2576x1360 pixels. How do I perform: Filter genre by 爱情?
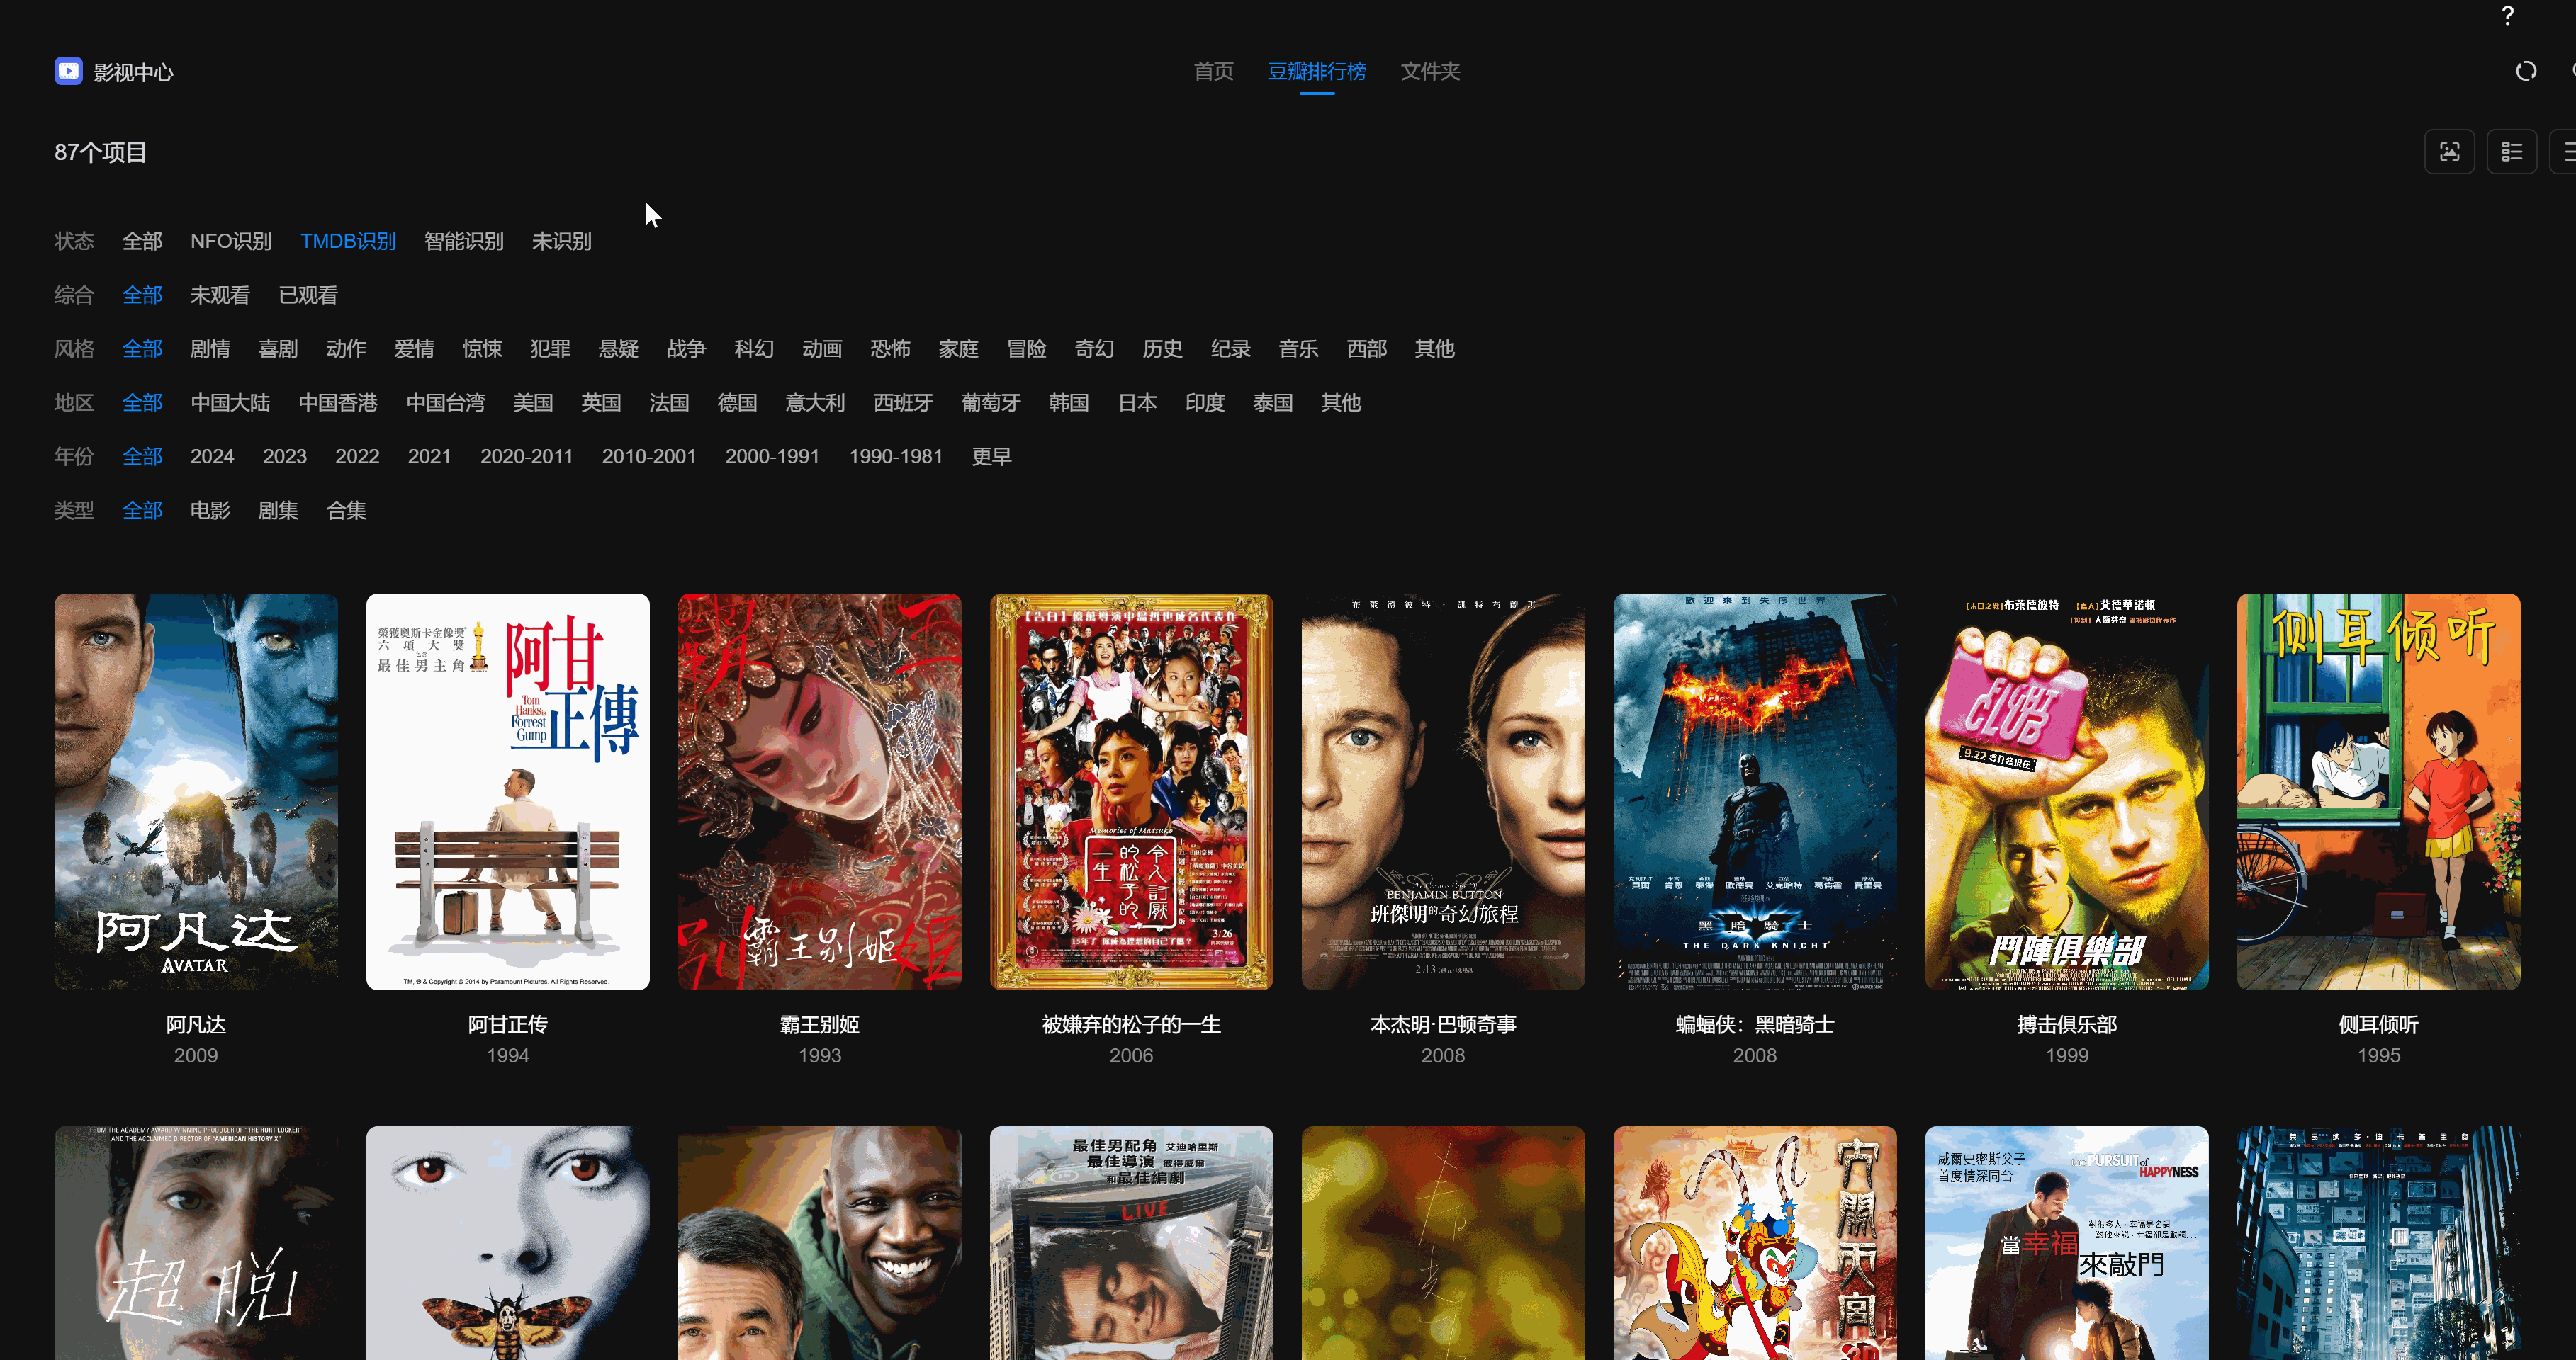click(x=414, y=348)
